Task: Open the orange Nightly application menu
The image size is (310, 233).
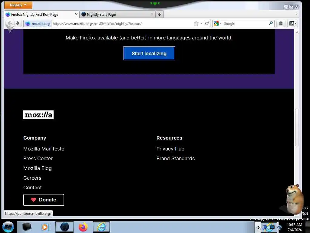Action: tap(18, 5)
